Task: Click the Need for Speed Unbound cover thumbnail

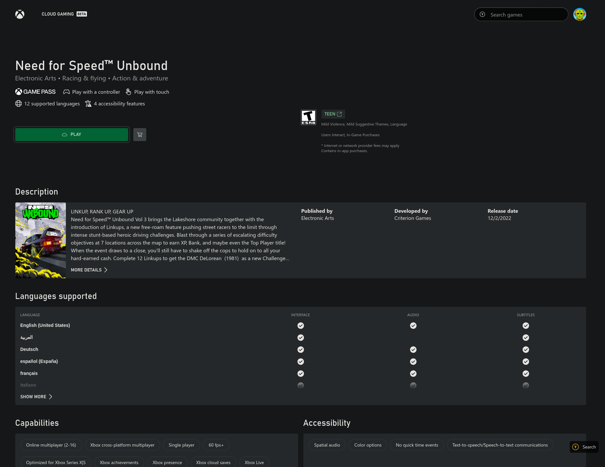Action: tap(41, 240)
